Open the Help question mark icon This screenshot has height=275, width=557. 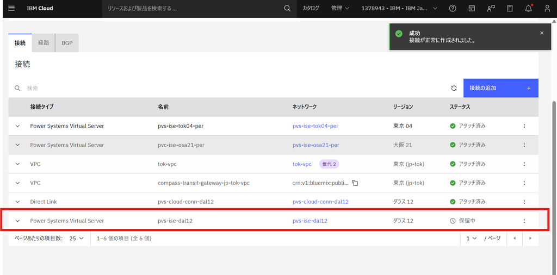tap(453, 8)
